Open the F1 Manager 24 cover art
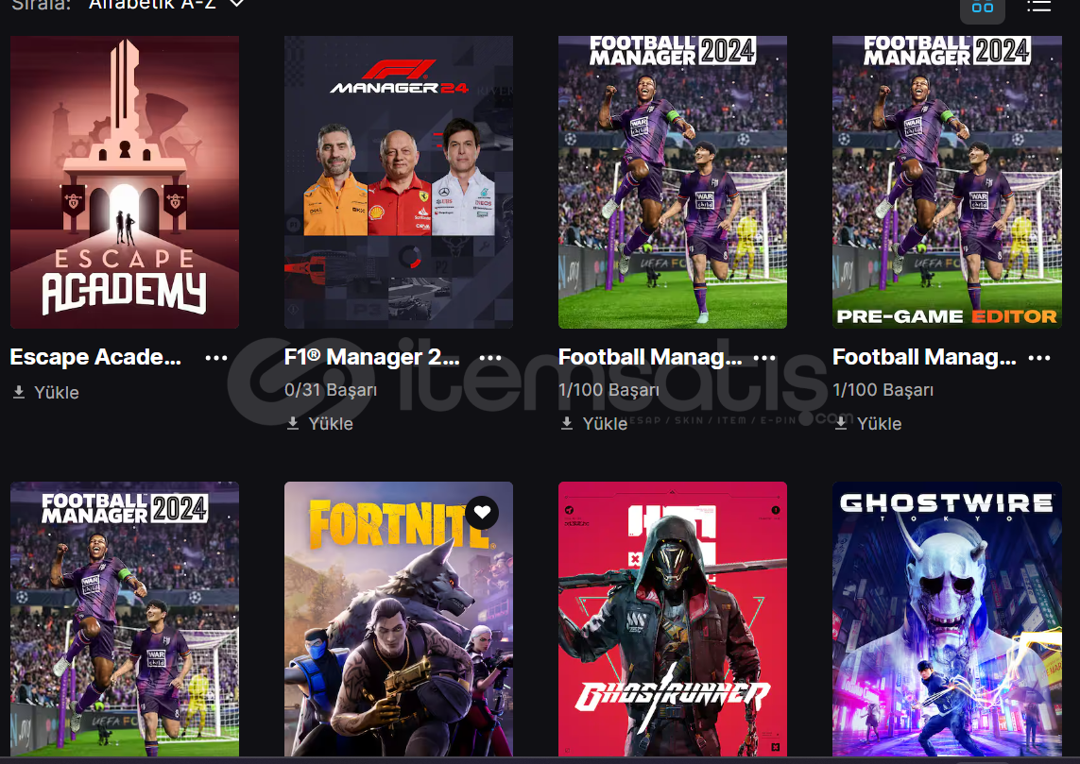 399,181
